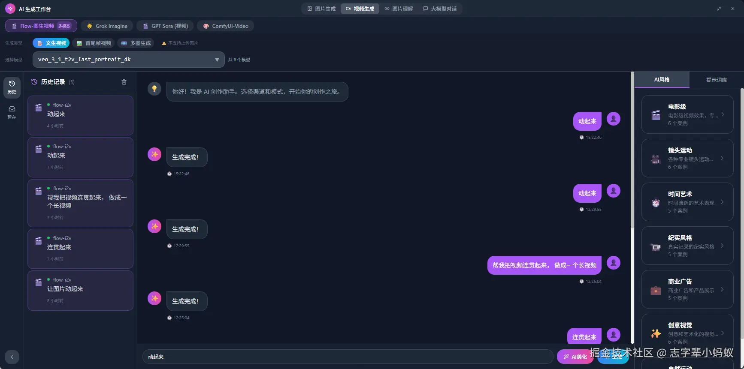Switch to the 大模型对话 tab
This screenshot has height=369, width=744.
point(440,9)
